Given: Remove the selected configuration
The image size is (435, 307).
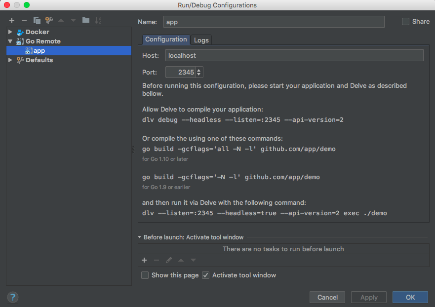Looking at the screenshot, I should (x=24, y=20).
